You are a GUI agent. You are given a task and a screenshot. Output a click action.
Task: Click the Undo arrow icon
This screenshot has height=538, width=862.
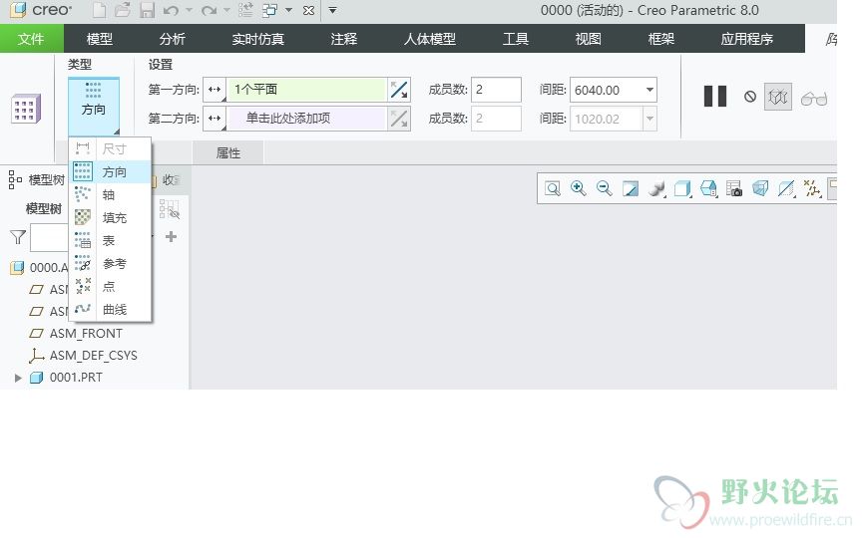[171, 10]
